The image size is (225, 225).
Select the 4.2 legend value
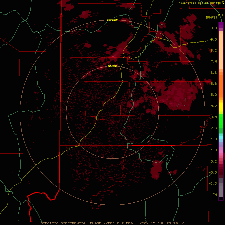tap(214, 106)
